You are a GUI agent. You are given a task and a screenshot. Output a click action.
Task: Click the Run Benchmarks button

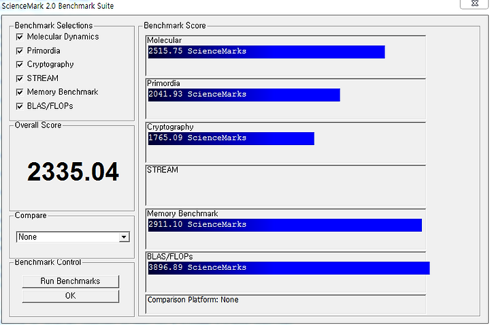(70, 281)
